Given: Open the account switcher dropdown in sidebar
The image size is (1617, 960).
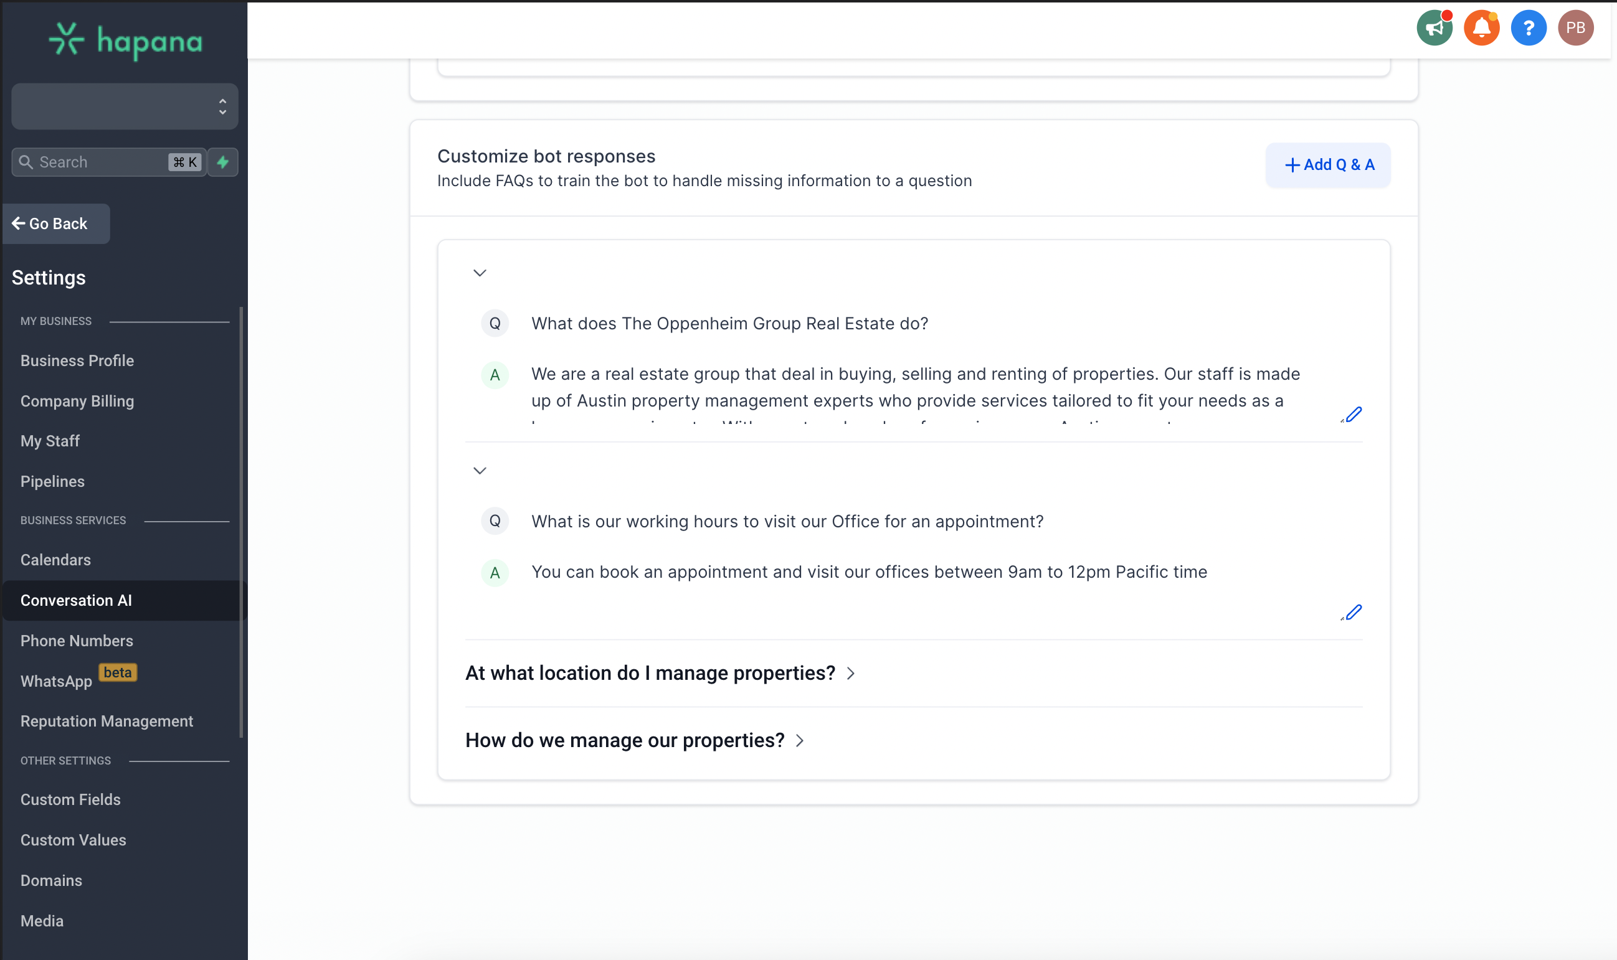Looking at the screenshot, I should (x=124, y=106).
